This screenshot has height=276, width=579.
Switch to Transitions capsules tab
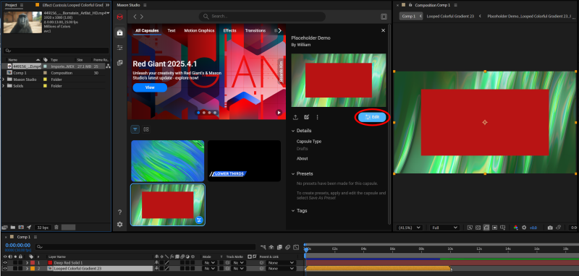255,30
